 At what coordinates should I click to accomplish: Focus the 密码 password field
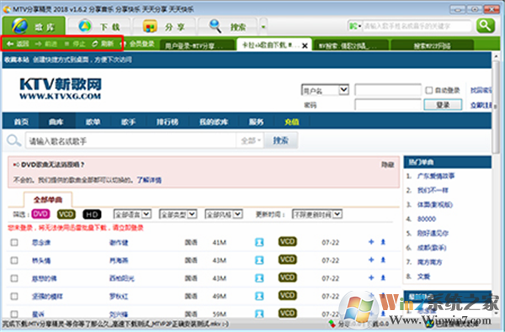388,104
